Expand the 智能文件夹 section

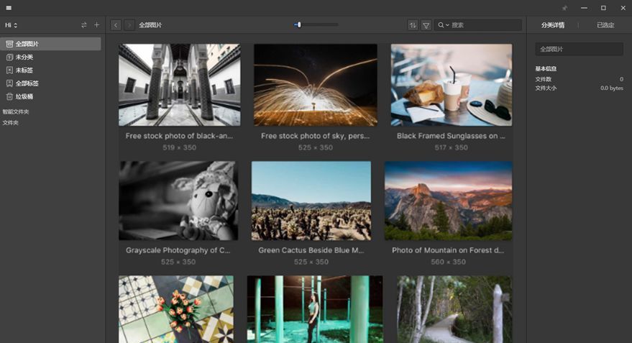click(16, 112)
